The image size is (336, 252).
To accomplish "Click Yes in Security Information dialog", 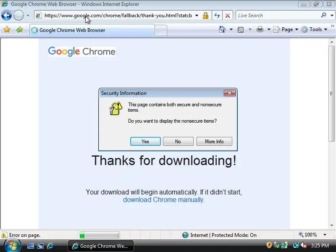I will point(145,142).
